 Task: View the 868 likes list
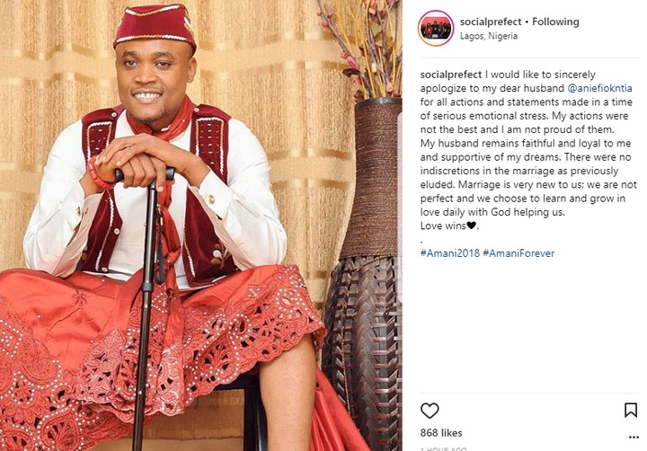click(x=441, y=433)
